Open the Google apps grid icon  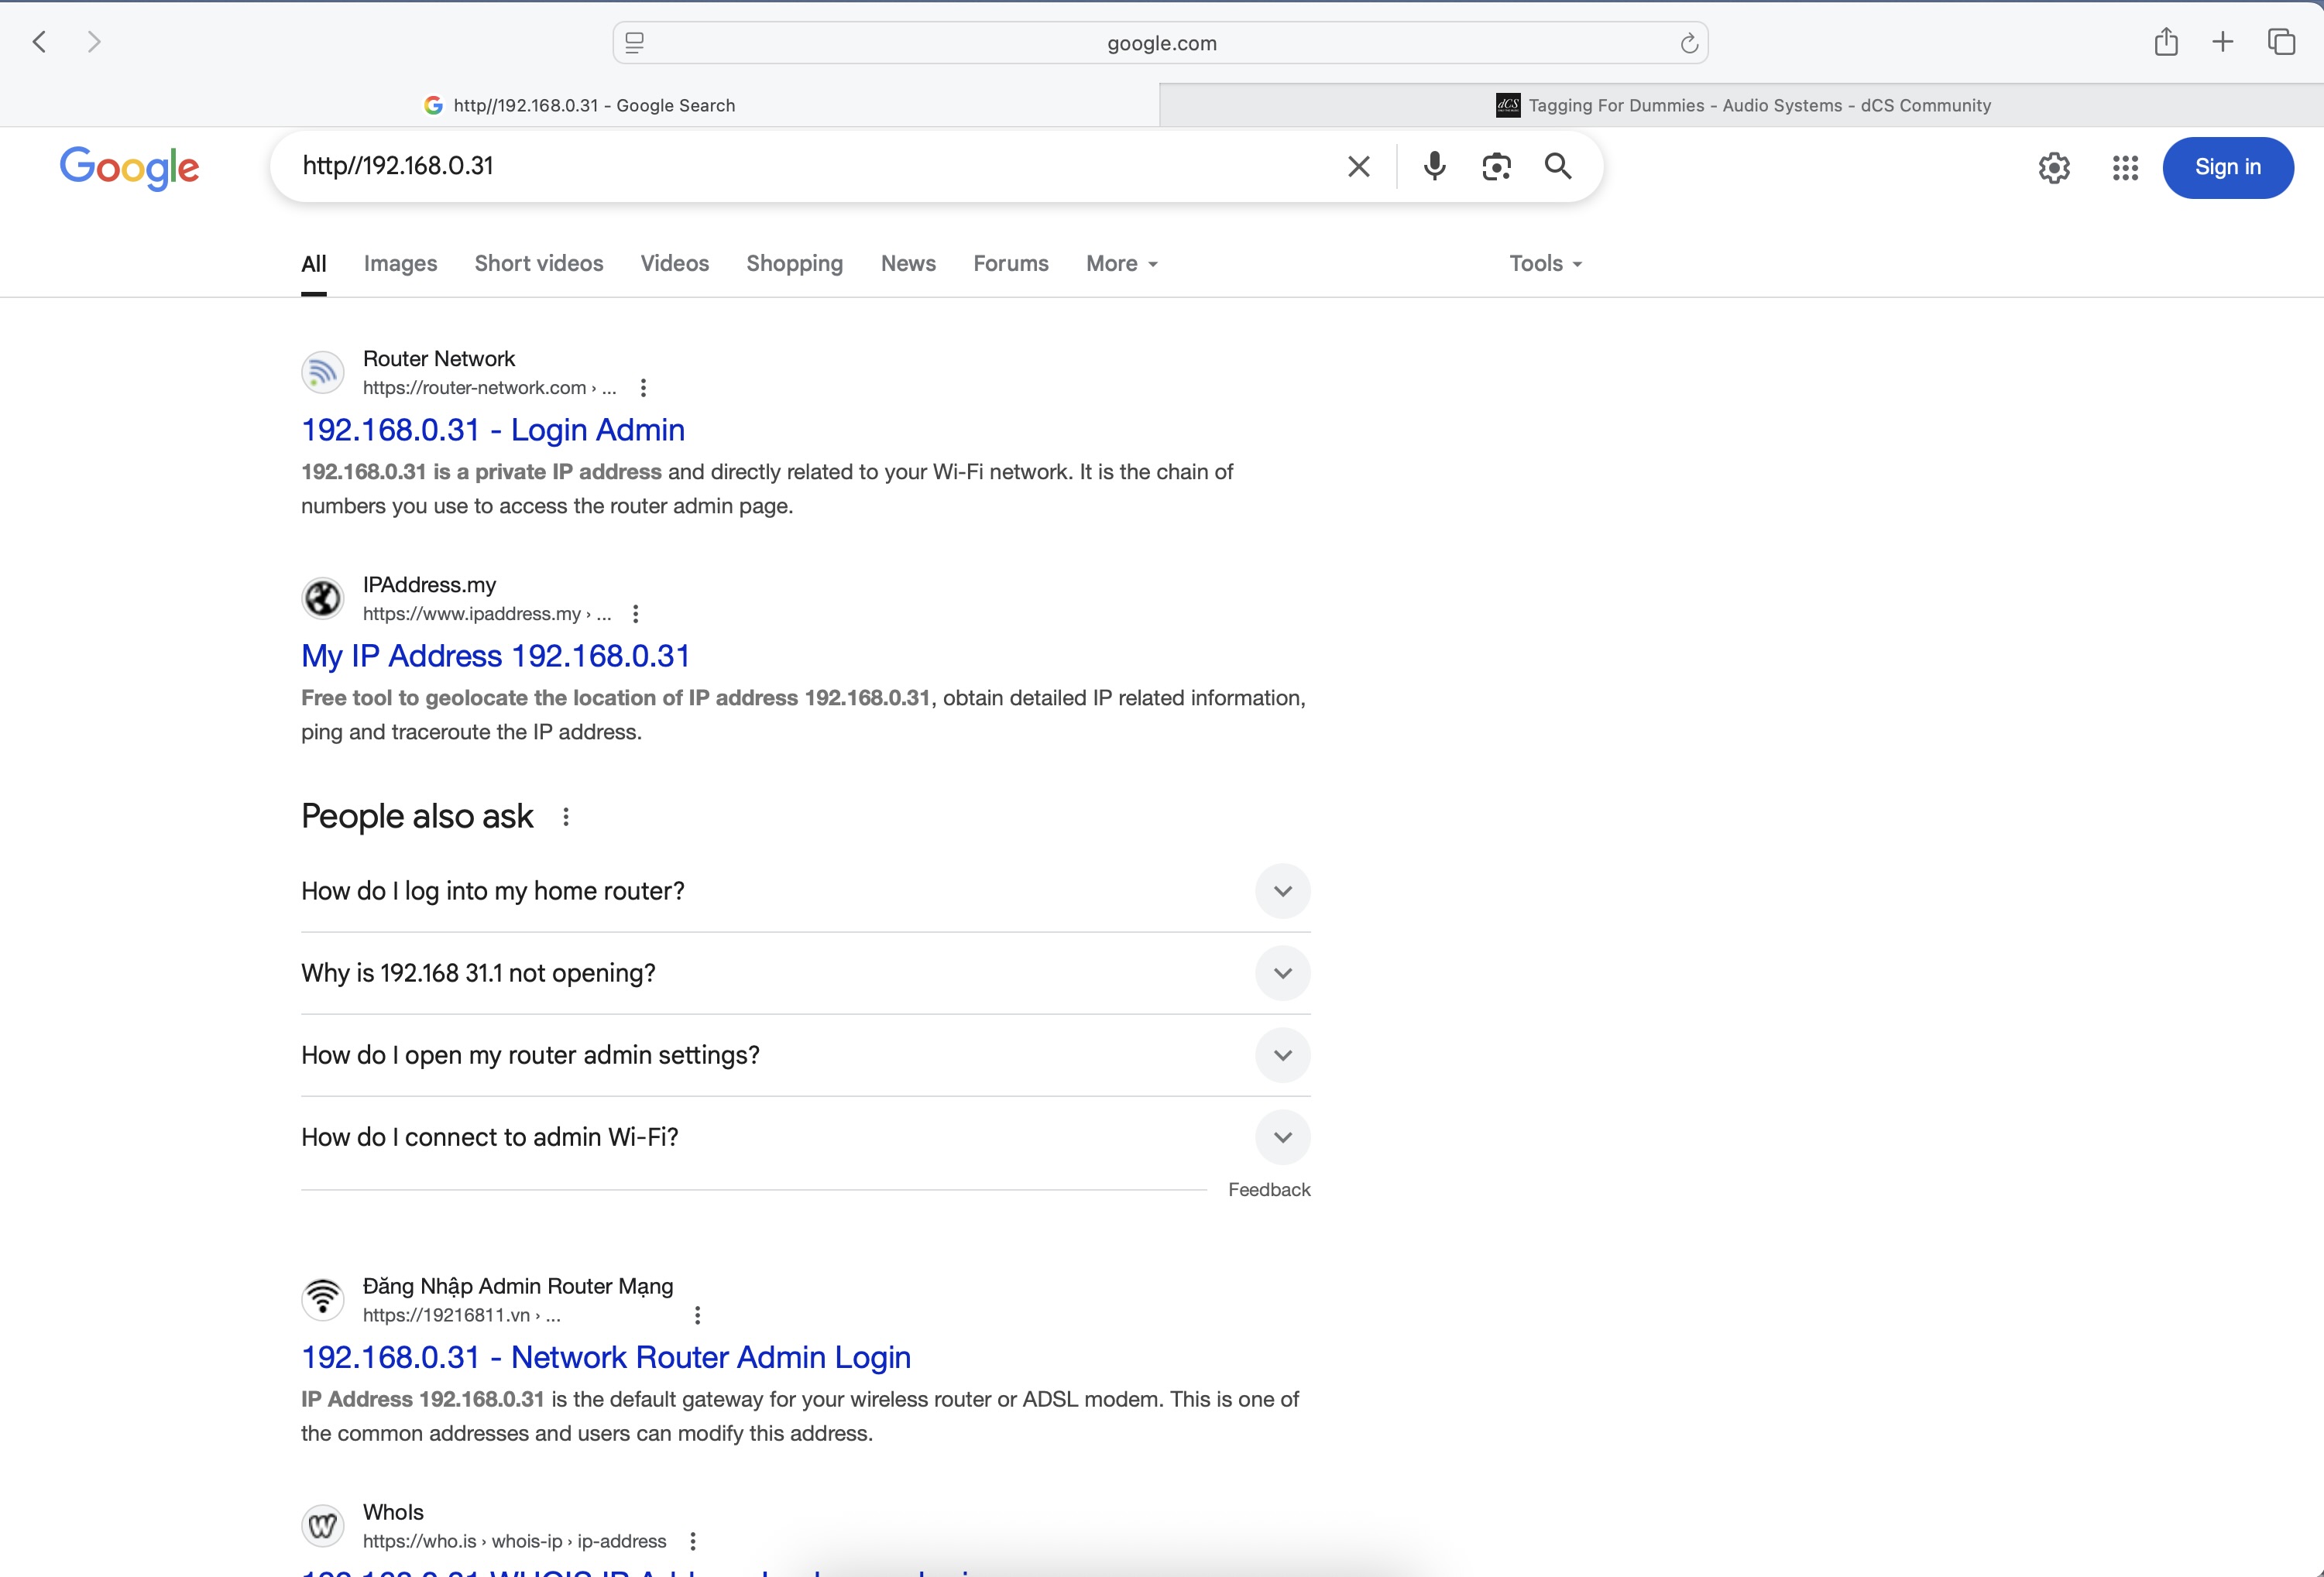pos(2125,168)
